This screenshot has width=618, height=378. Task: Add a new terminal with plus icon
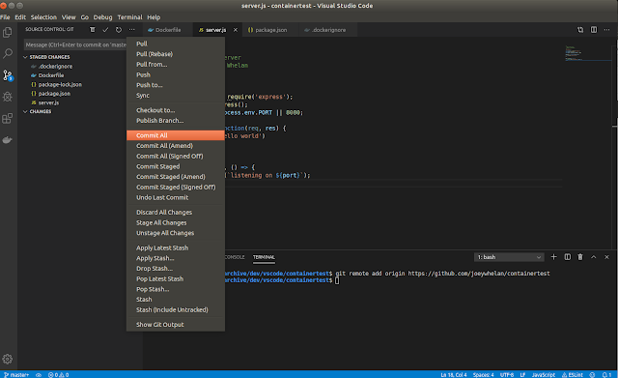coord(553,257)
